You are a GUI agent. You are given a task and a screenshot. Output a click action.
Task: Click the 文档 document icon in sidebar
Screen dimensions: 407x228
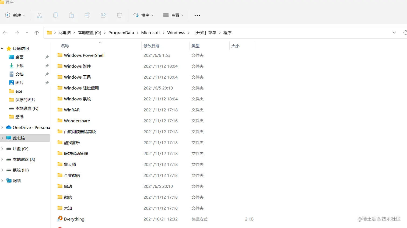tap(11, 74)
